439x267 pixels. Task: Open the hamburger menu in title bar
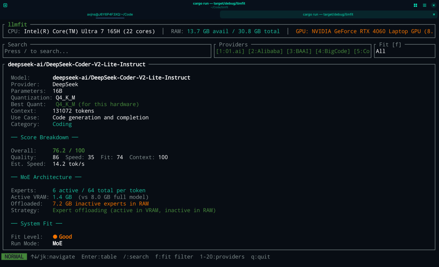(x=424, y=5)
